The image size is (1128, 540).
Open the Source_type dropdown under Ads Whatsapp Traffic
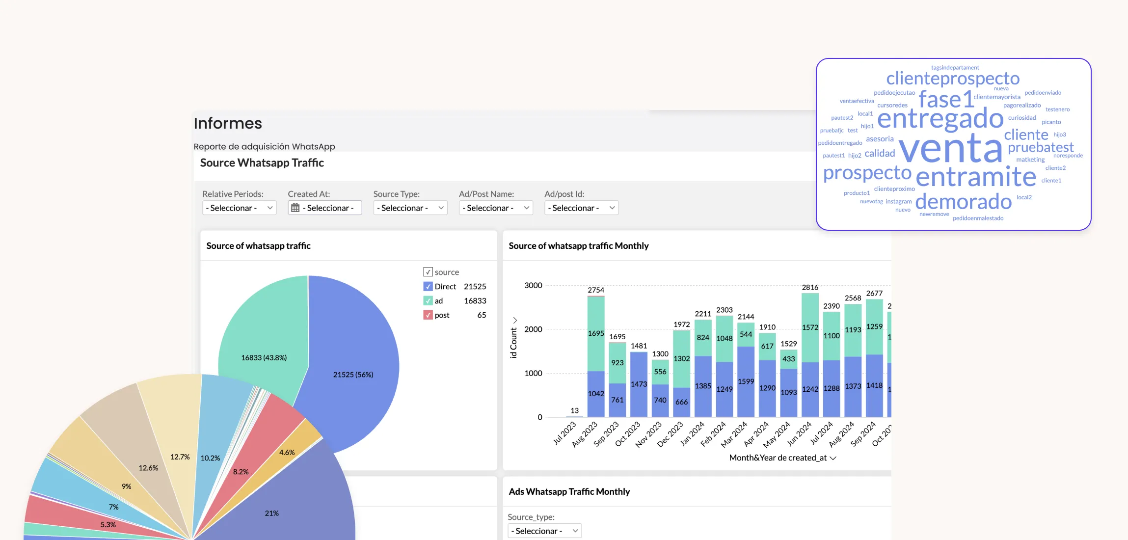point(544,531)
